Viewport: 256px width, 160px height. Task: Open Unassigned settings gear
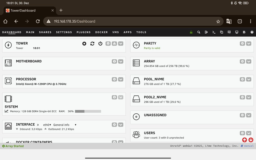(x=242, y=115)
